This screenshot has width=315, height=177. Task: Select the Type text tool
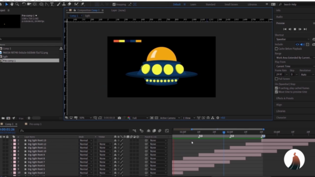[52, 4]
